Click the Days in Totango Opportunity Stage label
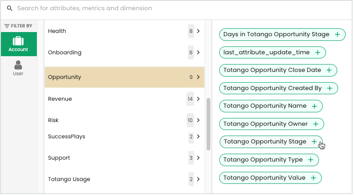354x195 pixels. 276,34
